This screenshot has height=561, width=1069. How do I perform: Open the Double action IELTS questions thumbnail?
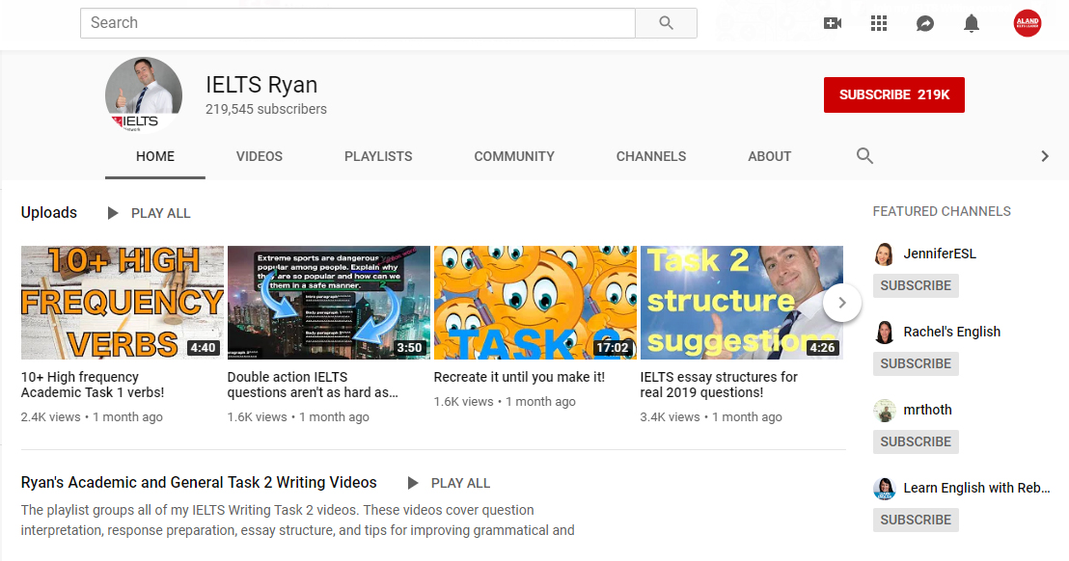pos(329,303)
